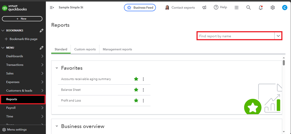Open the announcements megaphone icon

point(204,8)
